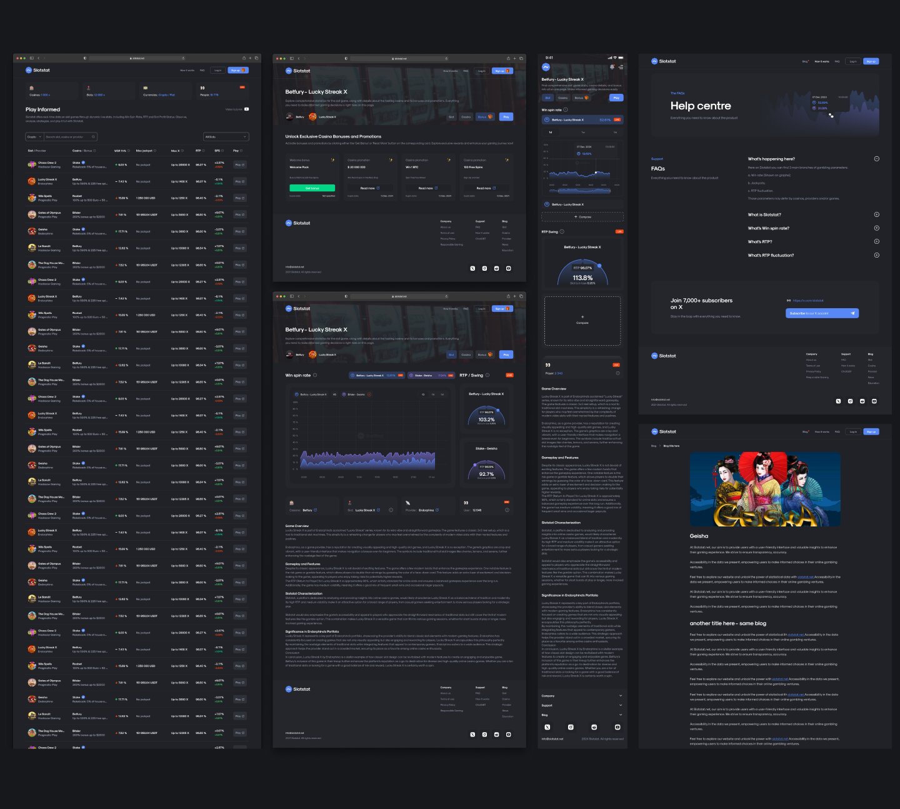Open a new tab in bonuses page browser
This screenshot has width=900, height=809.
pyautogui.click(x=515, y=58)
